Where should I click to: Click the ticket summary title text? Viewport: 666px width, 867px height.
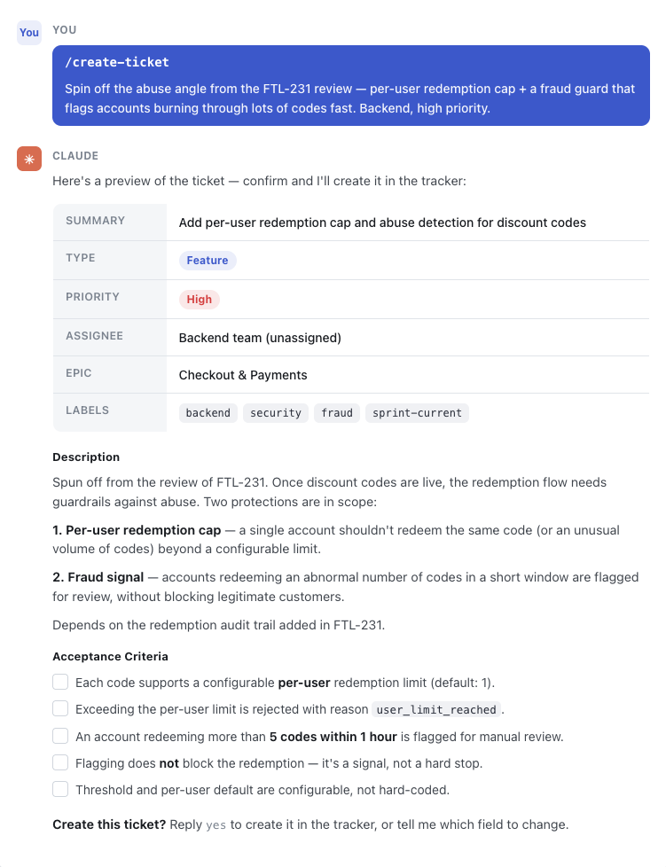(x=382, y=223)
